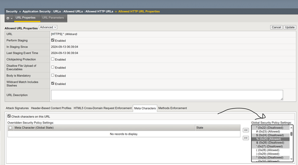This screenshot has height=165, width=298.
Task: Click the >> move-right arrow button
Action: (x=246, y=138)
